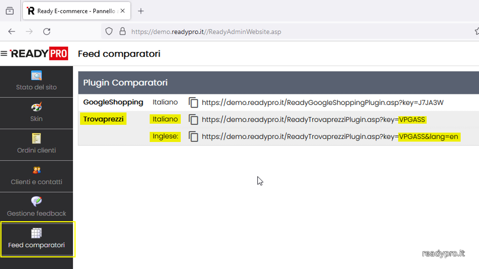
Task: Open Clienti e contatti in sidebar
Action: point(36,176)
